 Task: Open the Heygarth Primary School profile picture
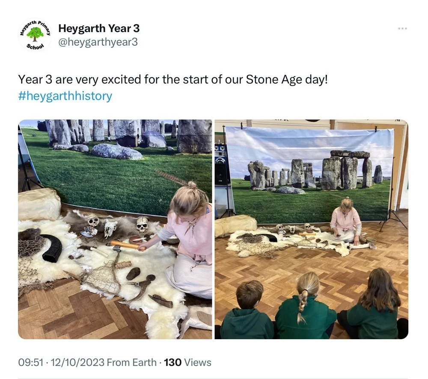point(35,35)
